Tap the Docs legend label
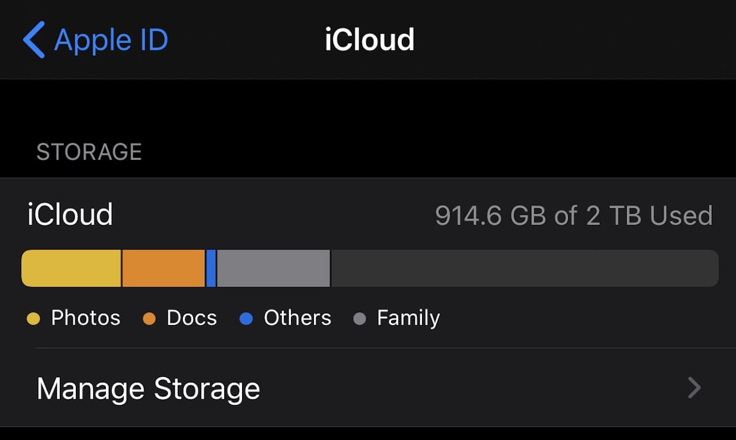This screenshot has width=736, height=440. point(191,318)
